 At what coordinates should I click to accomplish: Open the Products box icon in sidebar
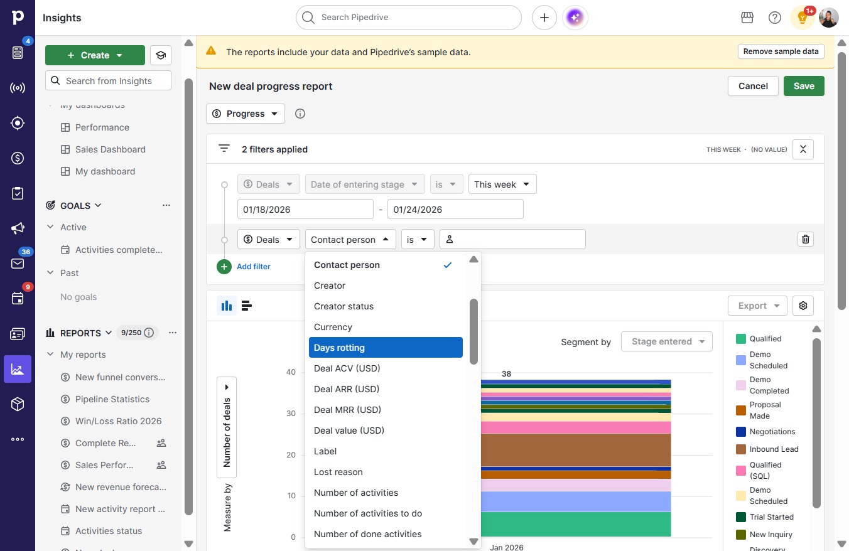tap(18, 404)
